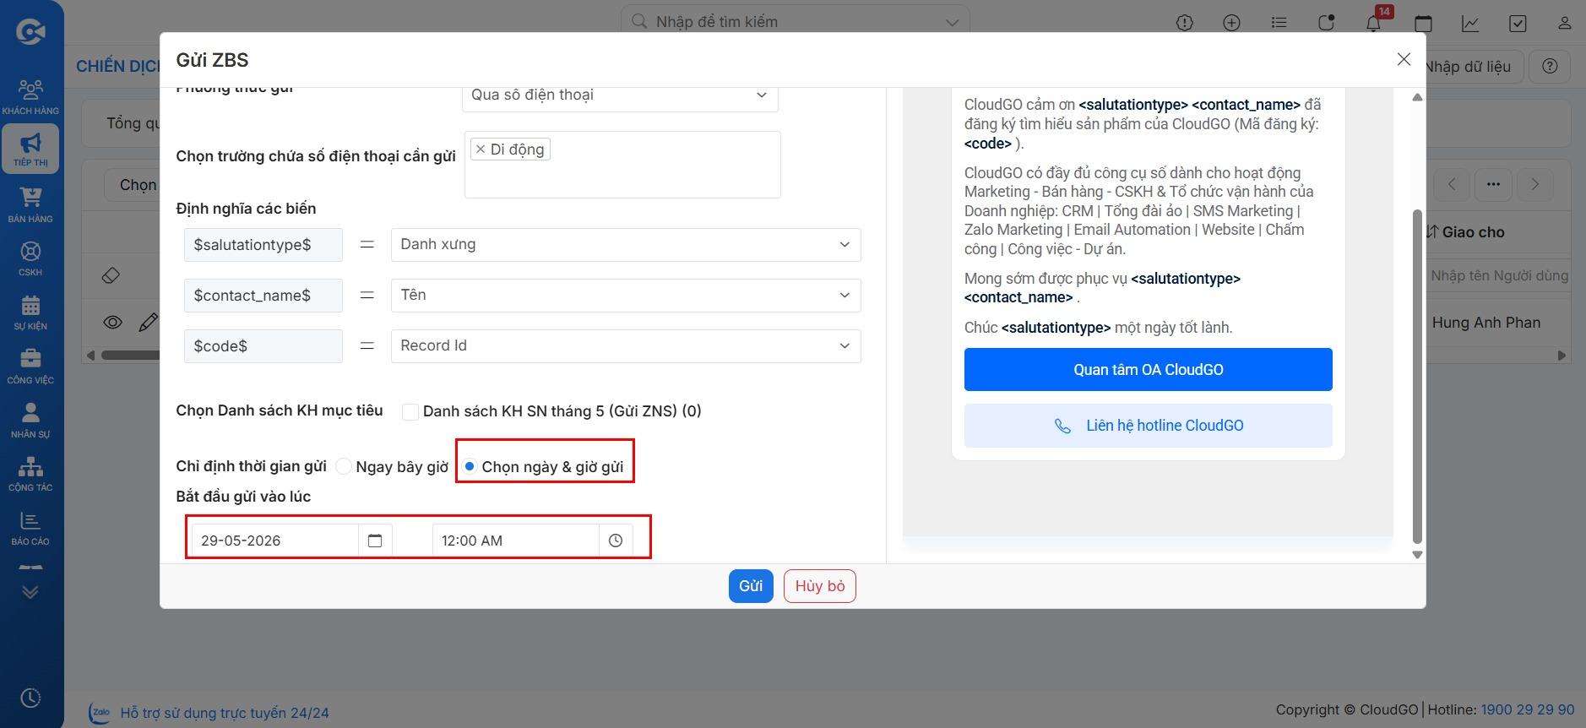
Task: Click horizontal scrollbar right arrow in table
Action: (x=1562, y=356)
